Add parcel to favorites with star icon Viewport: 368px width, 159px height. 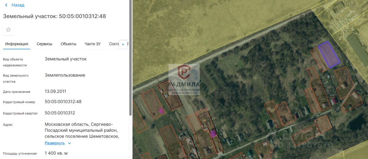tap(8, 30)
